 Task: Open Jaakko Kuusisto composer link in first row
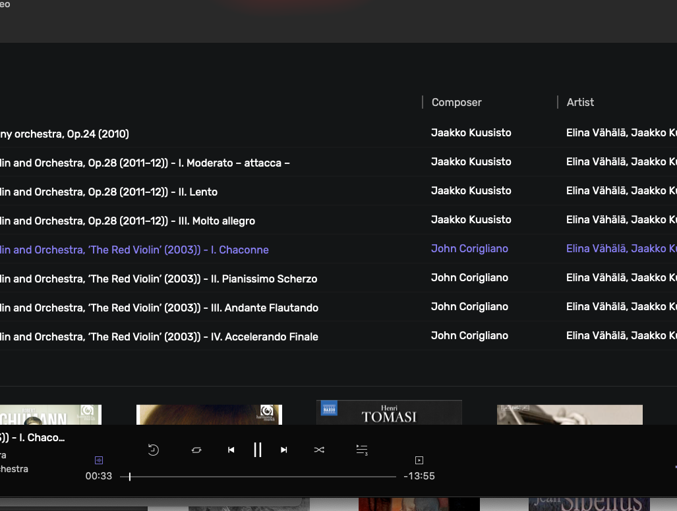[471, 133]
